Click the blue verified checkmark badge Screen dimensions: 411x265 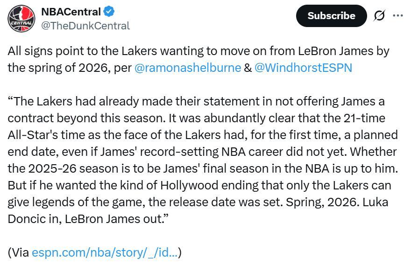[110, 11]
